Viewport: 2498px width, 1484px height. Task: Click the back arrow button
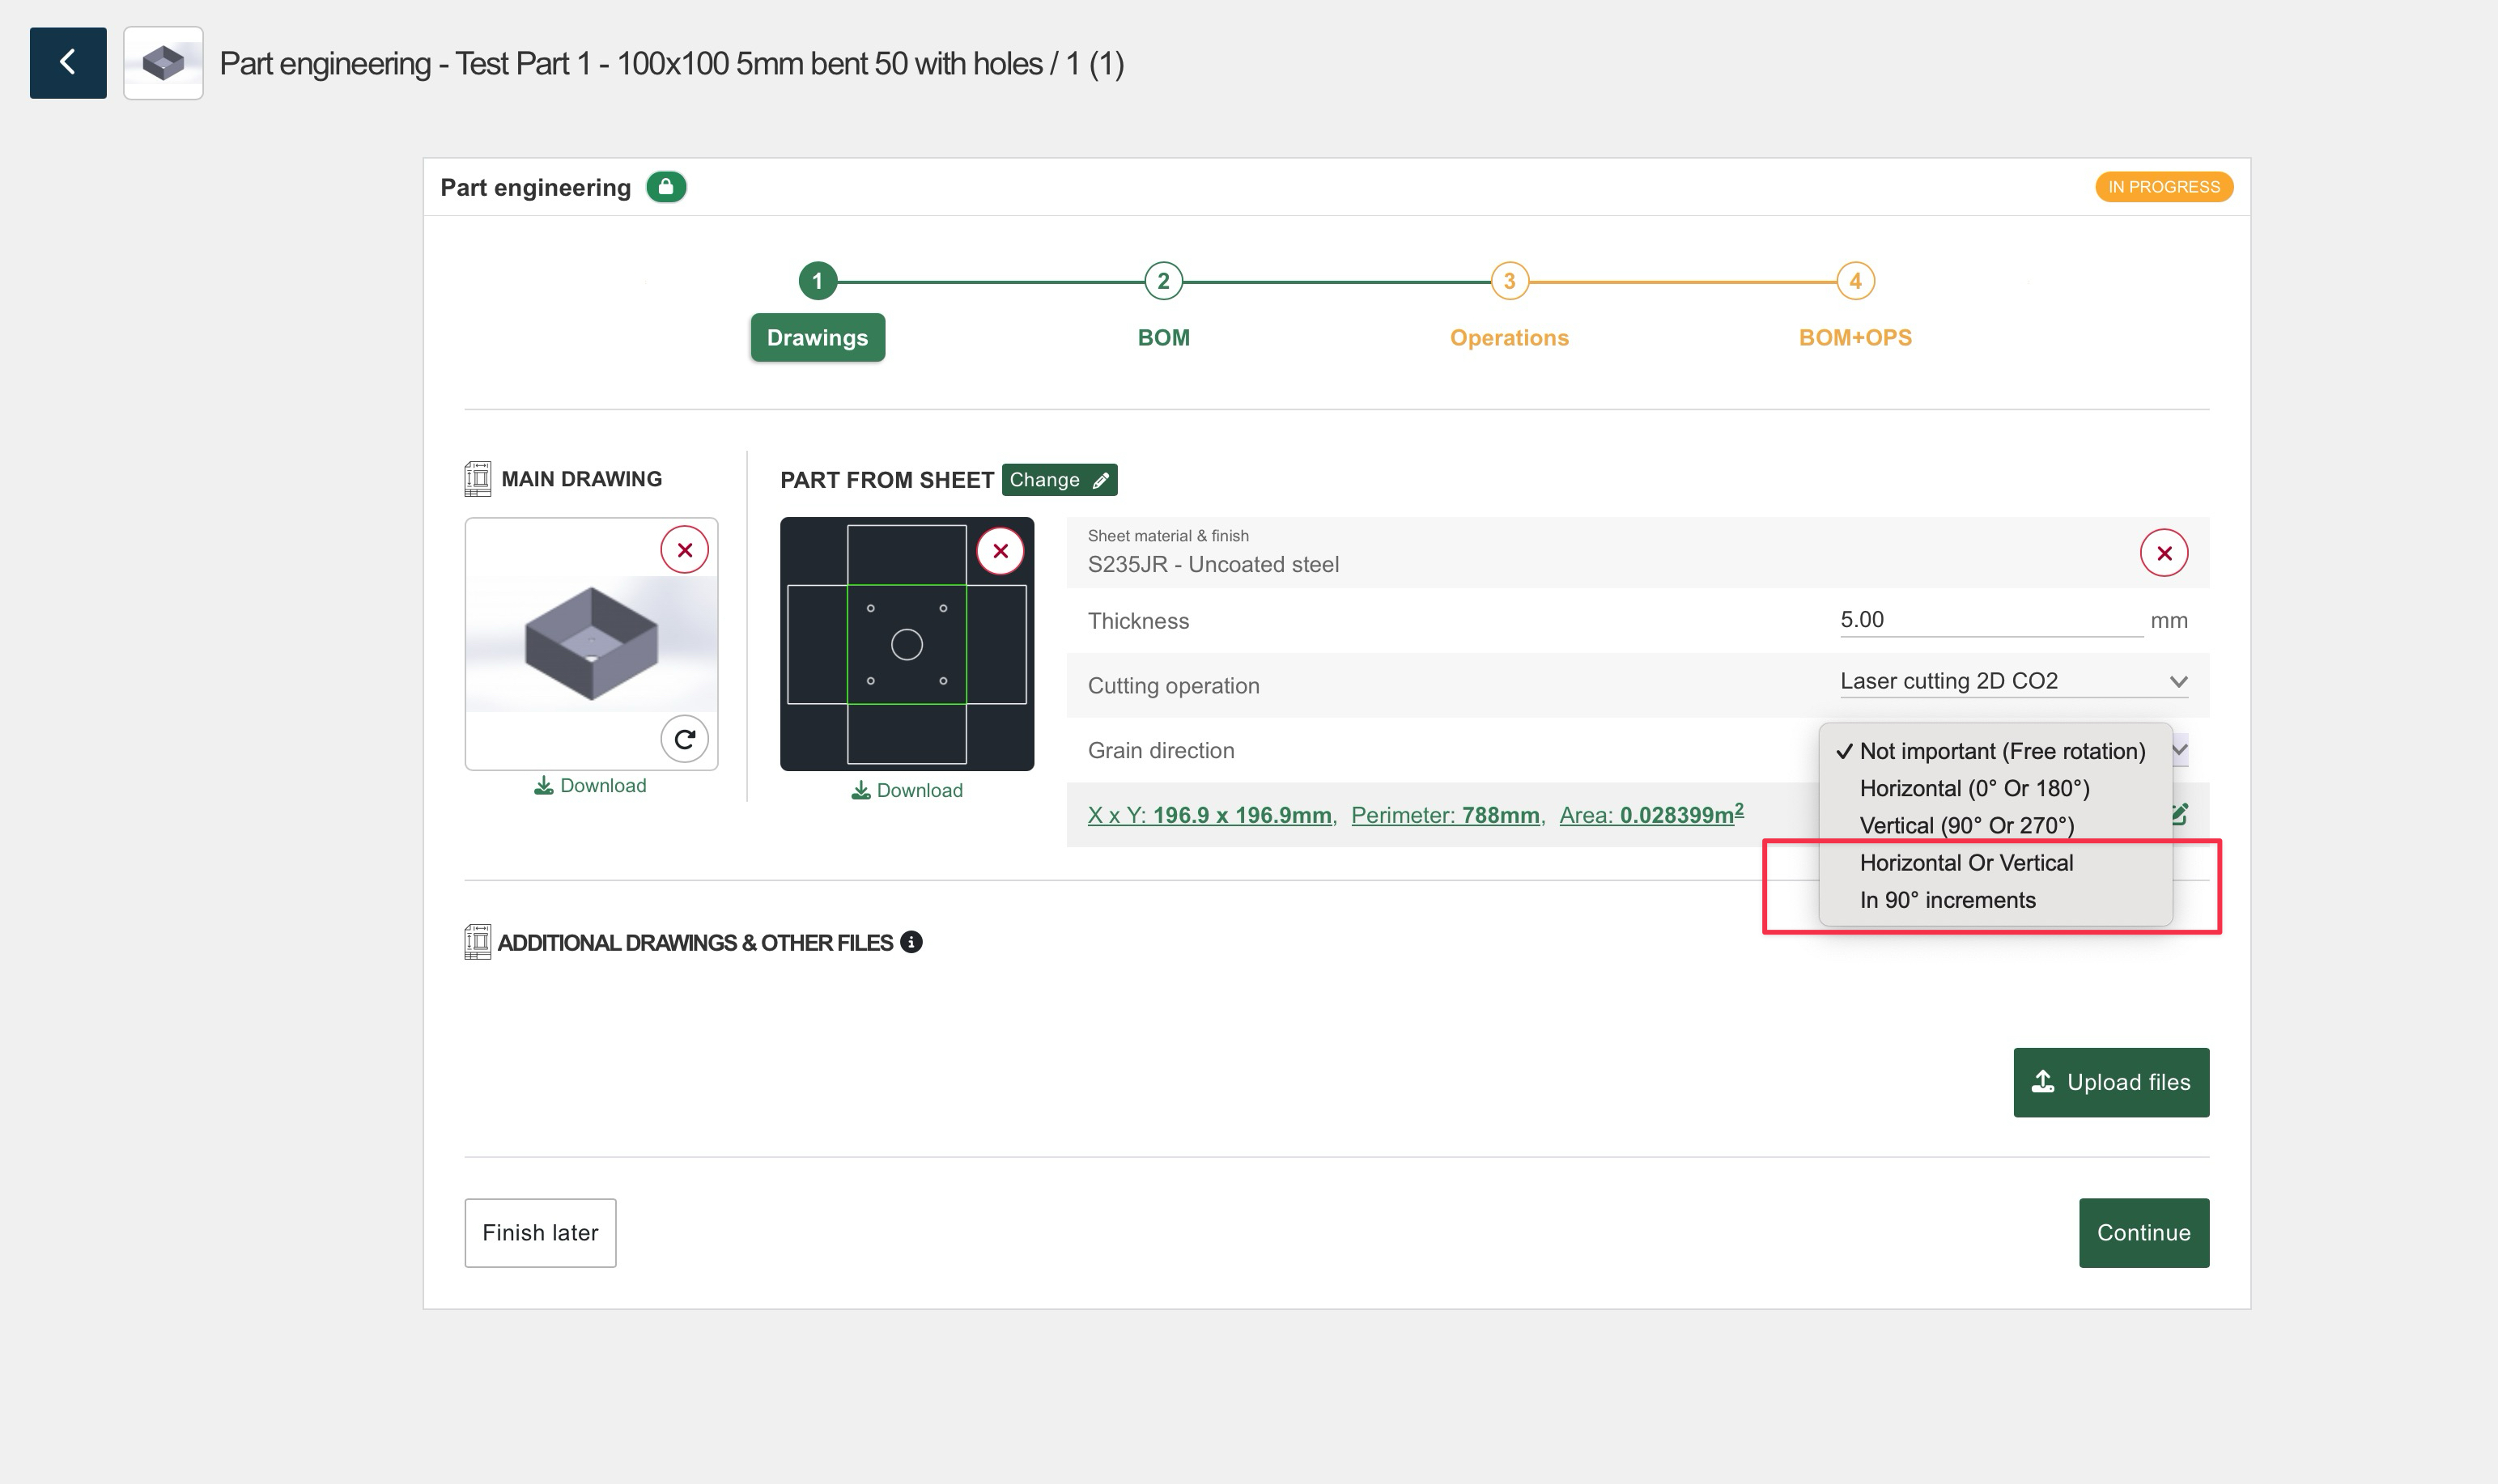coord(68,63)
